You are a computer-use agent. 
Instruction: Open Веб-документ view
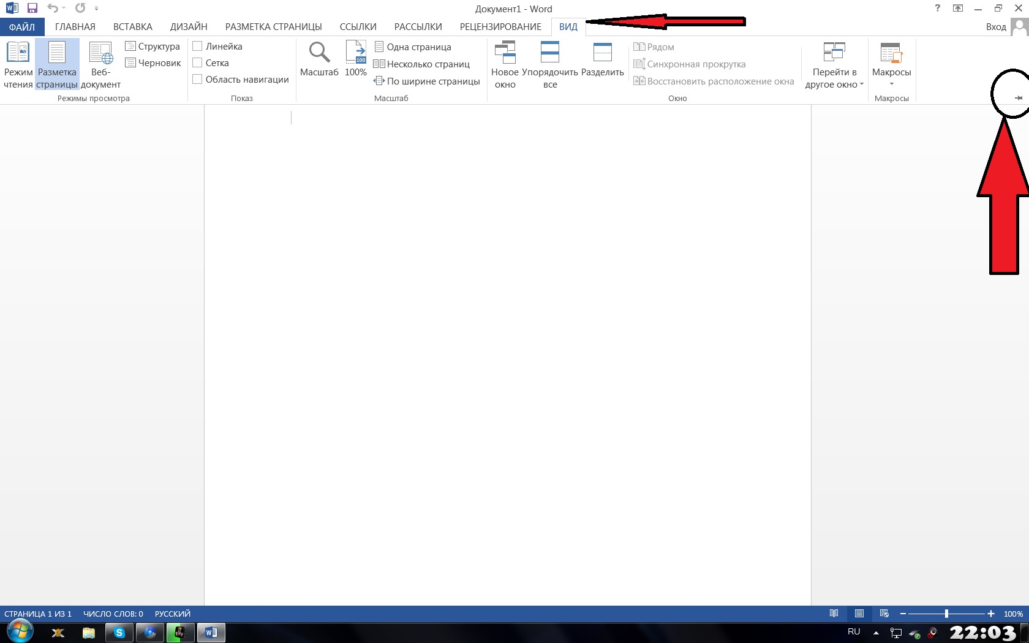(100, 65)
